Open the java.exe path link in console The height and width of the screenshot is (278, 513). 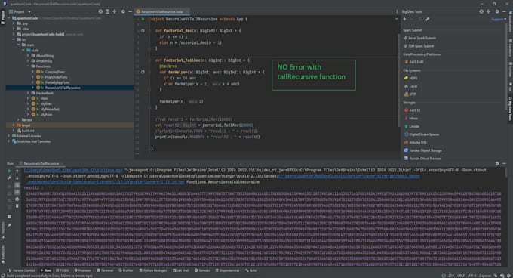point(73,170)
